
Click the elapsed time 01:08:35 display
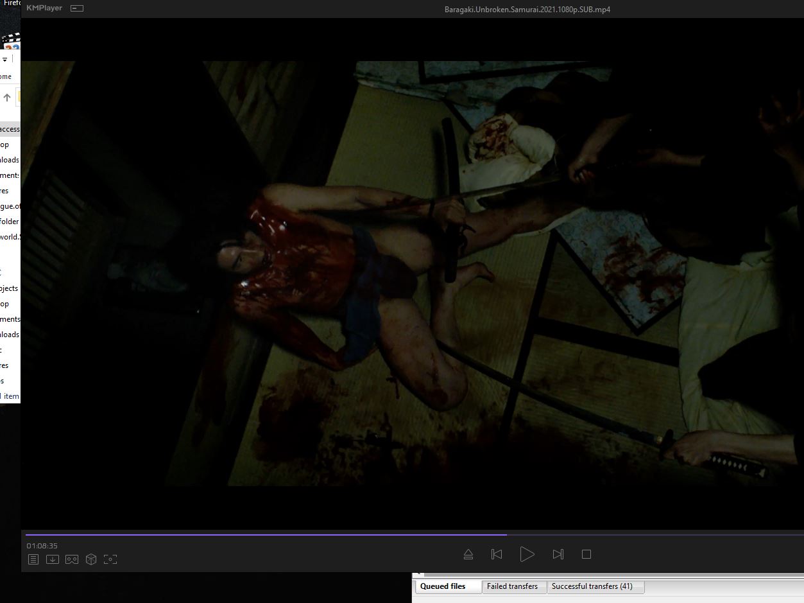[x=42, y=546]
